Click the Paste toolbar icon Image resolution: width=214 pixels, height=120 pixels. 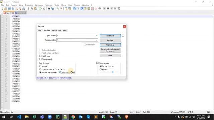[x=36, y=9]
